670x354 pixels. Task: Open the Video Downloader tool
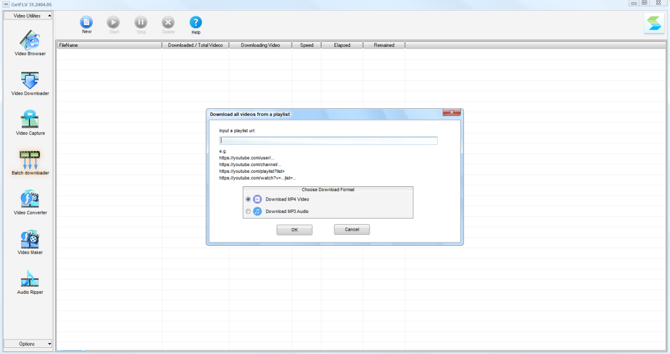[30, 82]
